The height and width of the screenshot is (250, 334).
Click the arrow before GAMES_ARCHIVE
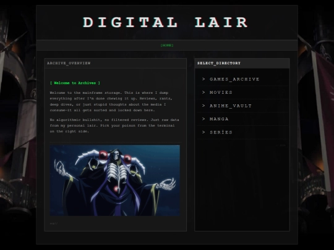pos(203,79)
